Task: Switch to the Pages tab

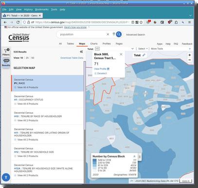Action: coord(119,44)
